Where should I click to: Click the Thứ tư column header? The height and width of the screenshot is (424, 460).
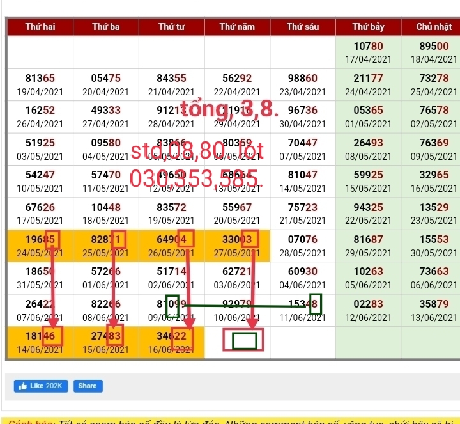coord(171,27)
